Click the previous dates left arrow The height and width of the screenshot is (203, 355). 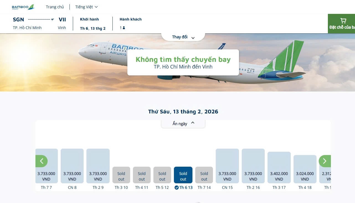tap(42, 161)
